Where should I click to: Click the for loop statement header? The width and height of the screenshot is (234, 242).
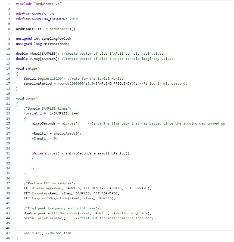pyautogui.click(x=52, y=113)
